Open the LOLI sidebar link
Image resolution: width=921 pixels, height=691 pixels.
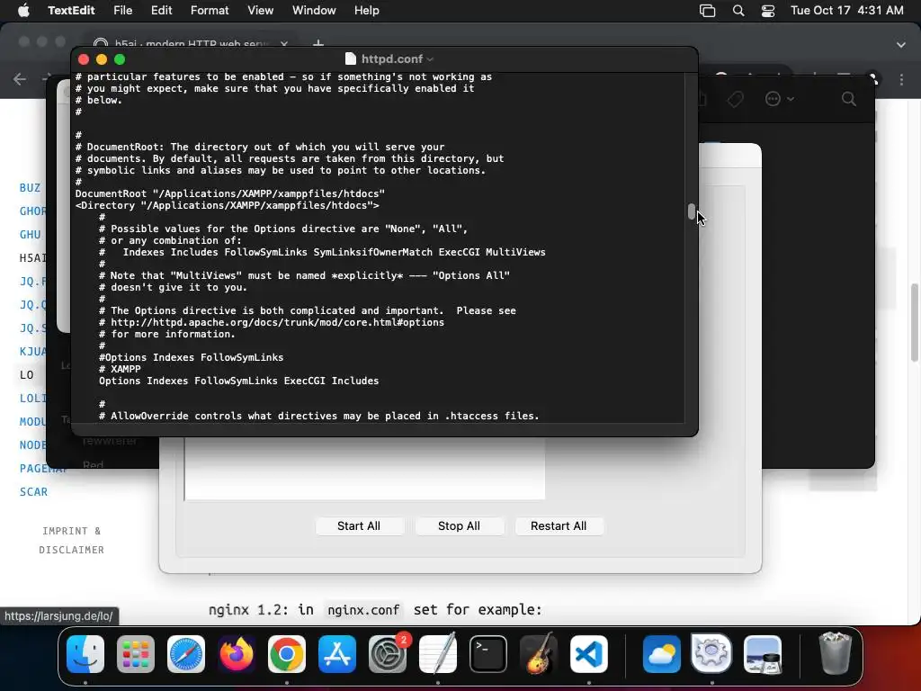pyautogui.click(x=33, y=399)
